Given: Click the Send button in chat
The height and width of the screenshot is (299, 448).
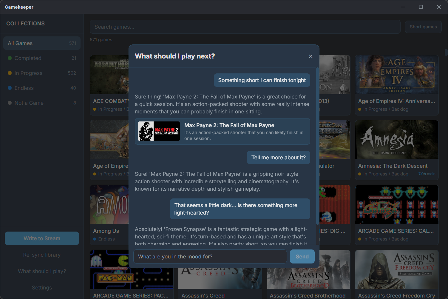Looking at the screenshot, I should (302, 257).
